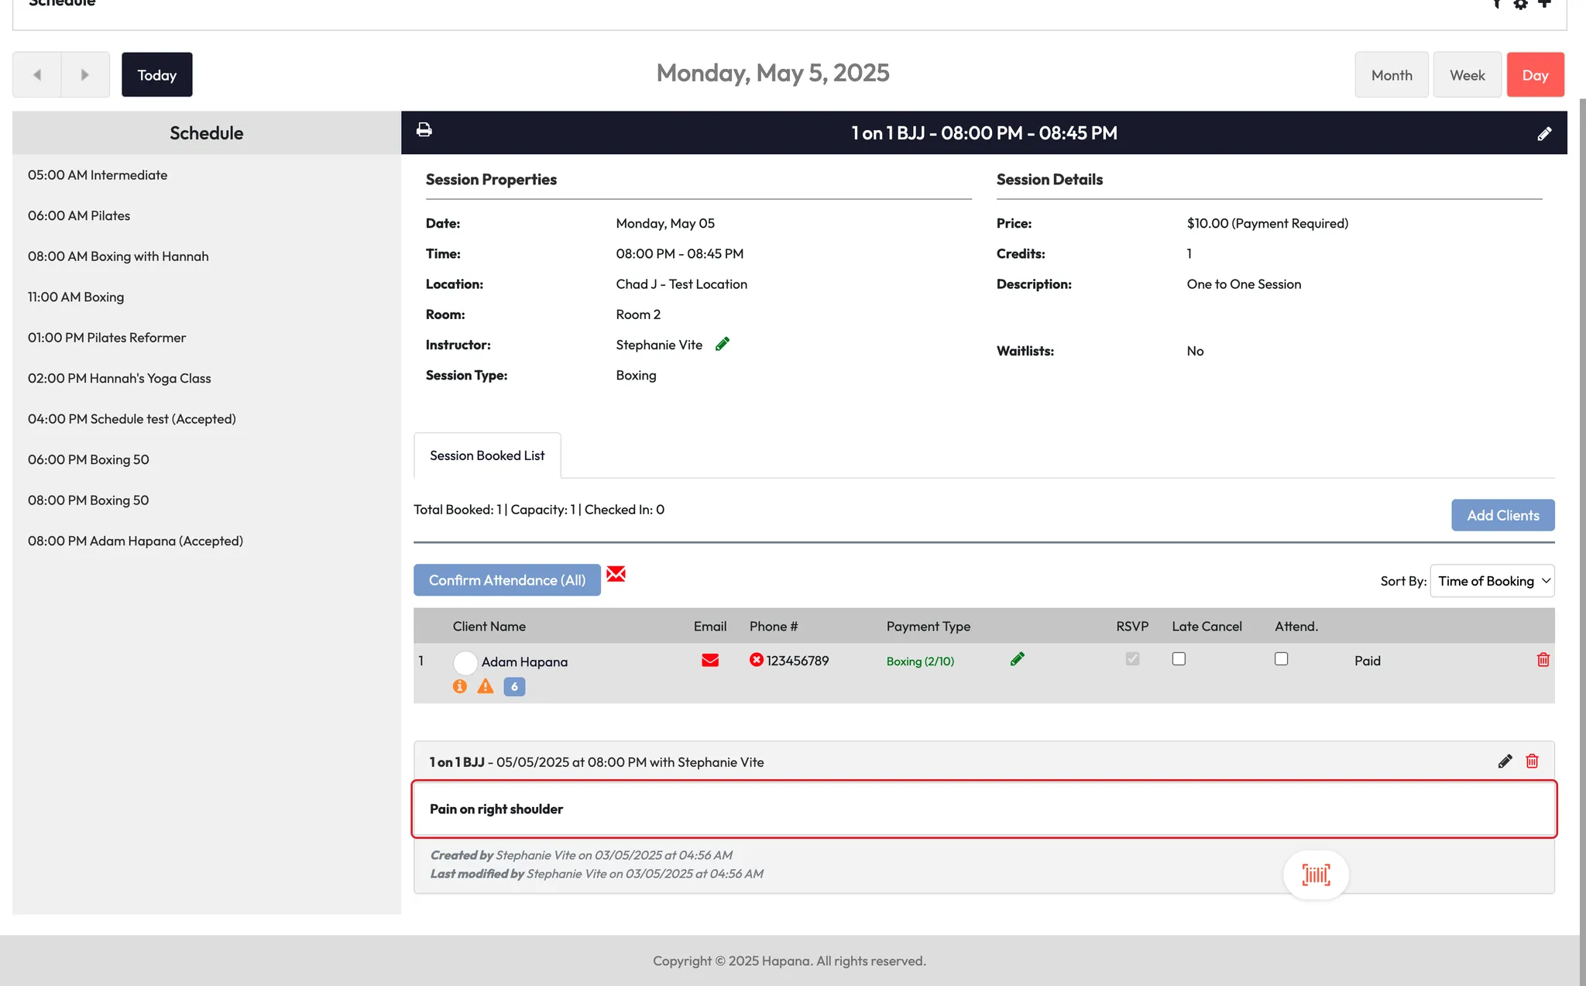Check the Attend. checkbox for Adam Hapana
1586x986 pixels.
pos(1281,659)
